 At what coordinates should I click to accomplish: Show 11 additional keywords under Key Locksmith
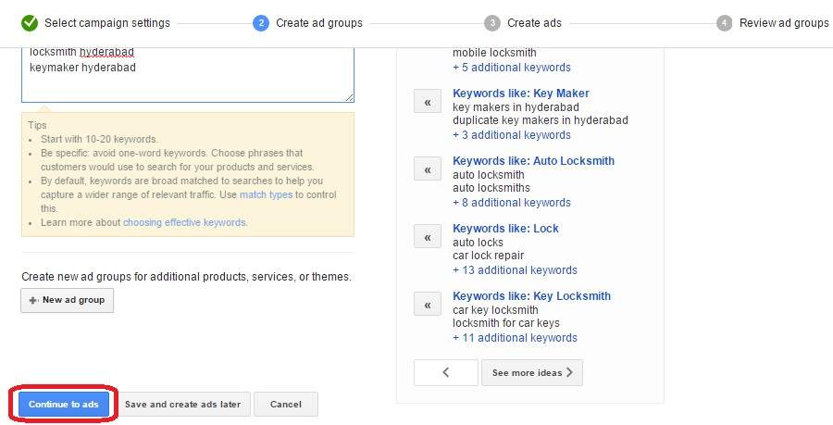tap(515, 338)
